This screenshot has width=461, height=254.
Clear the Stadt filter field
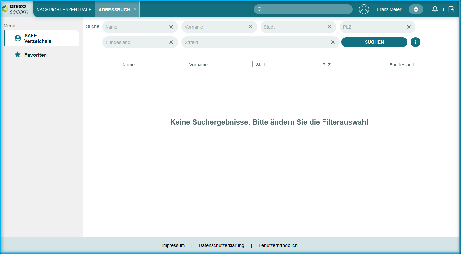coord(329,27)
